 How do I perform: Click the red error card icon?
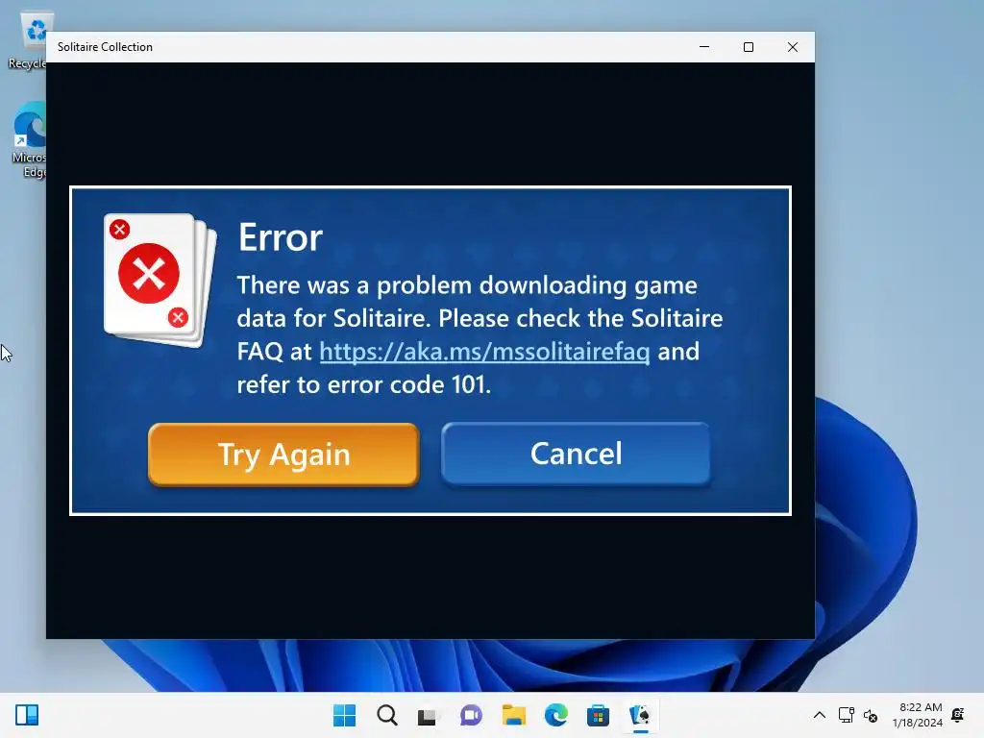point(160,280)
